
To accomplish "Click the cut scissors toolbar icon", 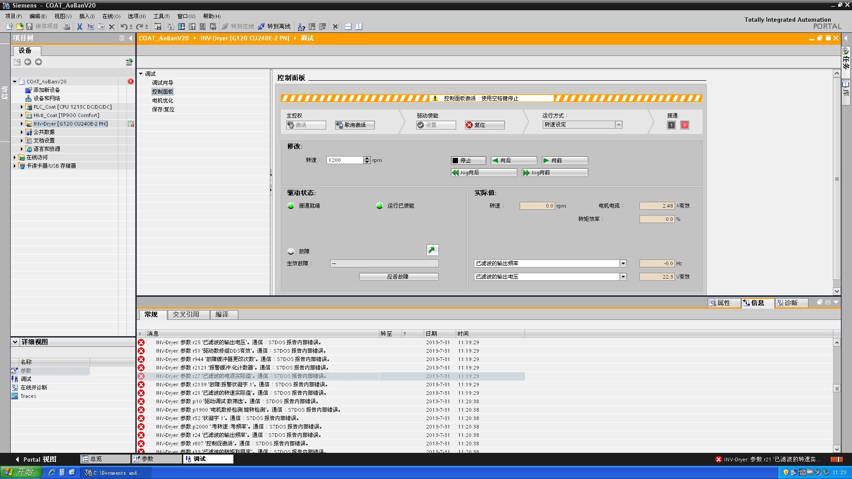I will click(x=79, y=27).
